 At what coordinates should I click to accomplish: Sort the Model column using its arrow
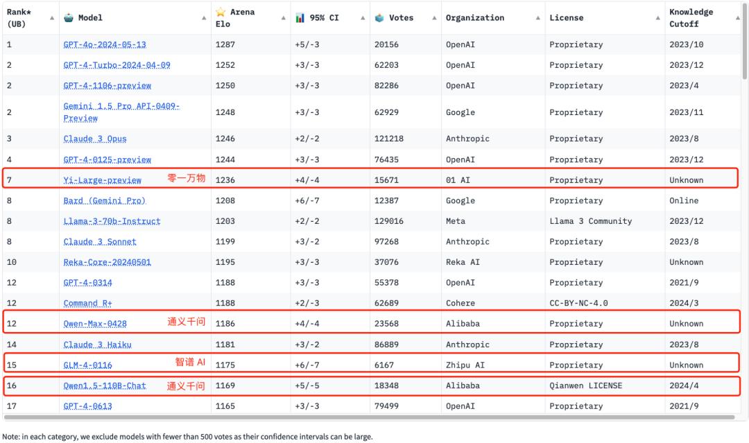point(204,18)
